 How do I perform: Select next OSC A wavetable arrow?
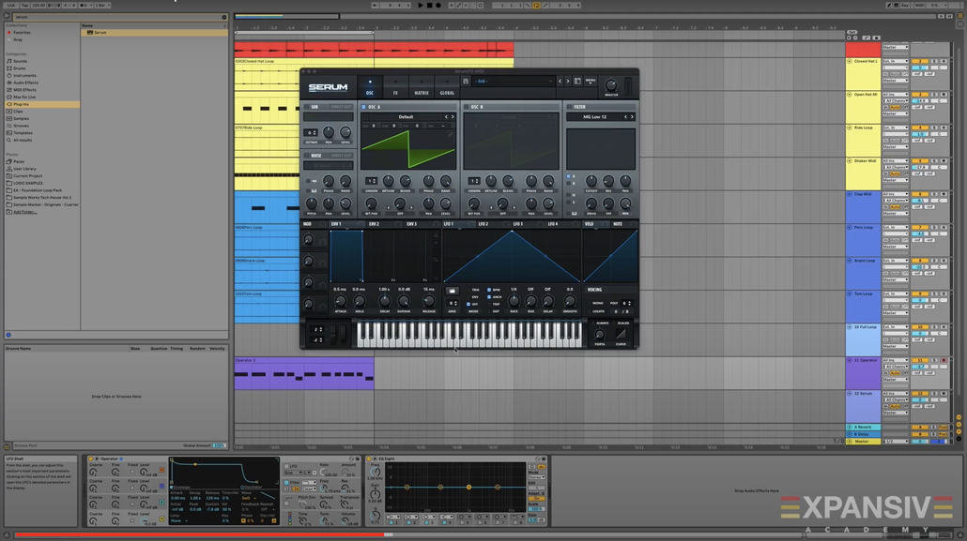[x=452, y=116]
